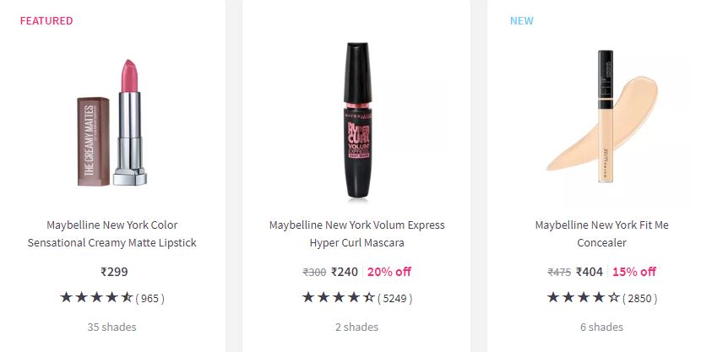The height and width of the screenshot is (352, 712).
Task: Open Maybelline Volum Express Hyper Curl Mascara title
Action: coord(356,234)
